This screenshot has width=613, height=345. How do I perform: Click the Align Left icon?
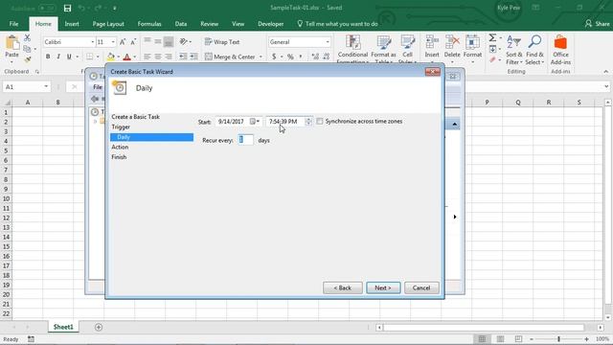point(147,57)
